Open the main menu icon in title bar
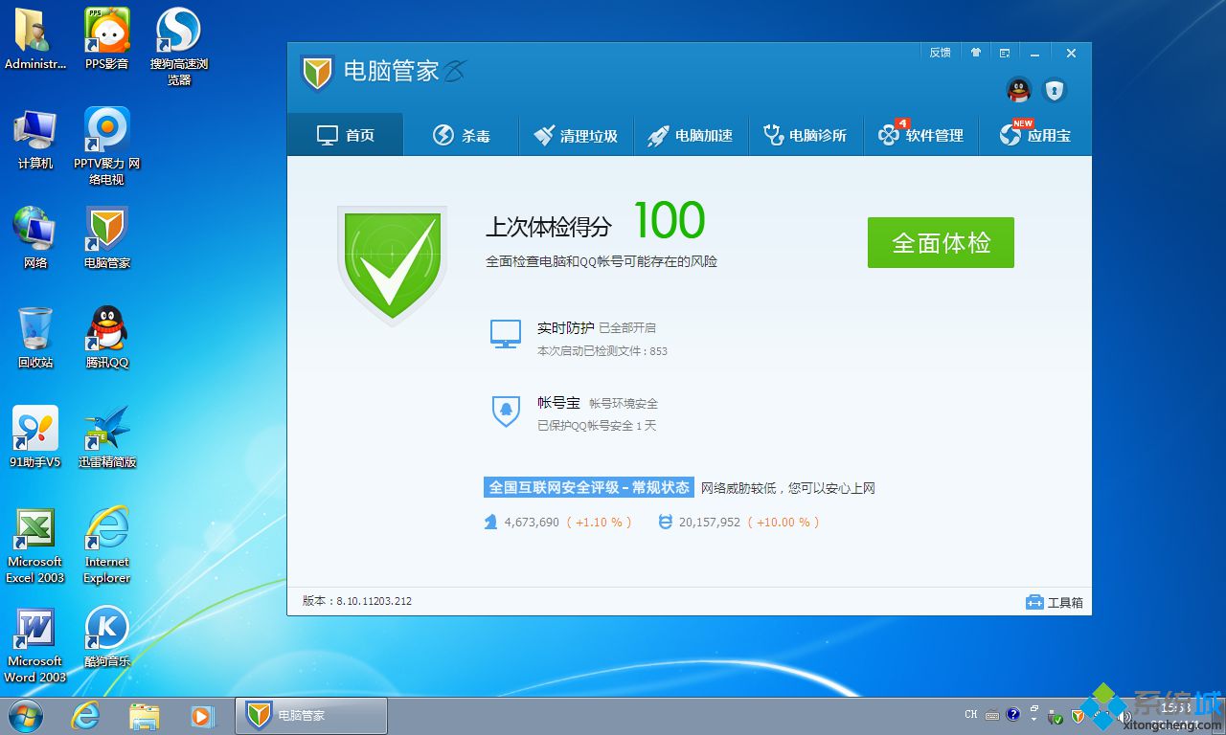The image size is (1226, 735). point(1005,53)
